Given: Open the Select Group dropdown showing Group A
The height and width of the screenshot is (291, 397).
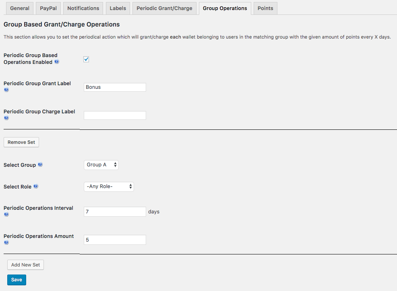Looking at the screenshot, I should coord(101,165).
